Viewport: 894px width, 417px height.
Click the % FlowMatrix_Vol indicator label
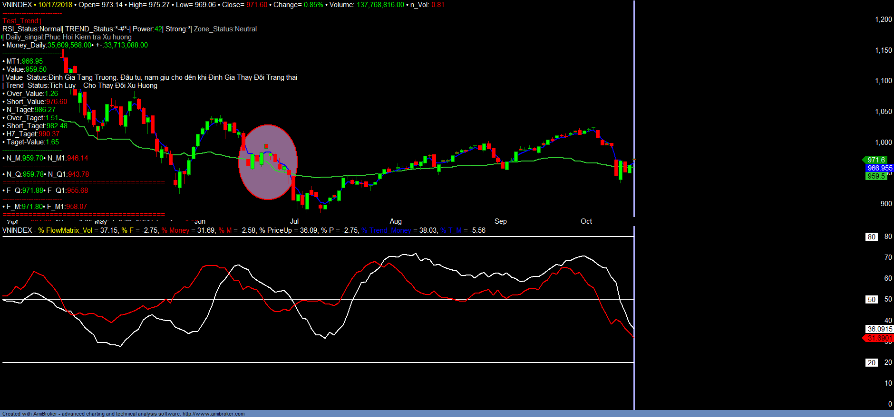pyautogui.click(x=66, y=230)
